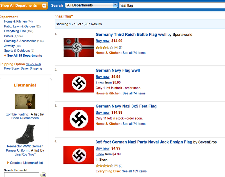This screenshot has width=225, height=177.
Task: View Lisa Roy "Iroy" profile link
Action: pyautogui.click(x=25, y=154)
